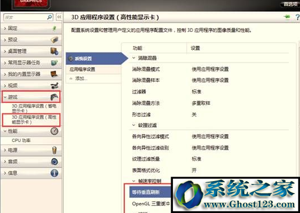Click the 信息 blue info icon
Screen dimensions: 300x213
coord(54,173)
